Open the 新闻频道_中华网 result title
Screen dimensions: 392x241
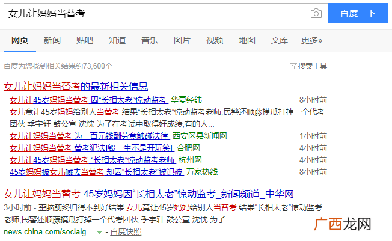(x=149, y=194)
